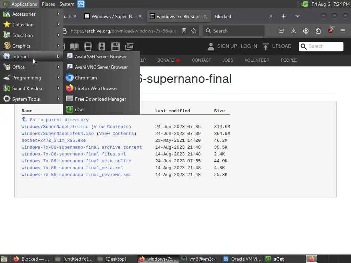This screenshot has height=263, width=351.
Task: Launch Firefox Web Browser from the menu
Action: point(101,88)
